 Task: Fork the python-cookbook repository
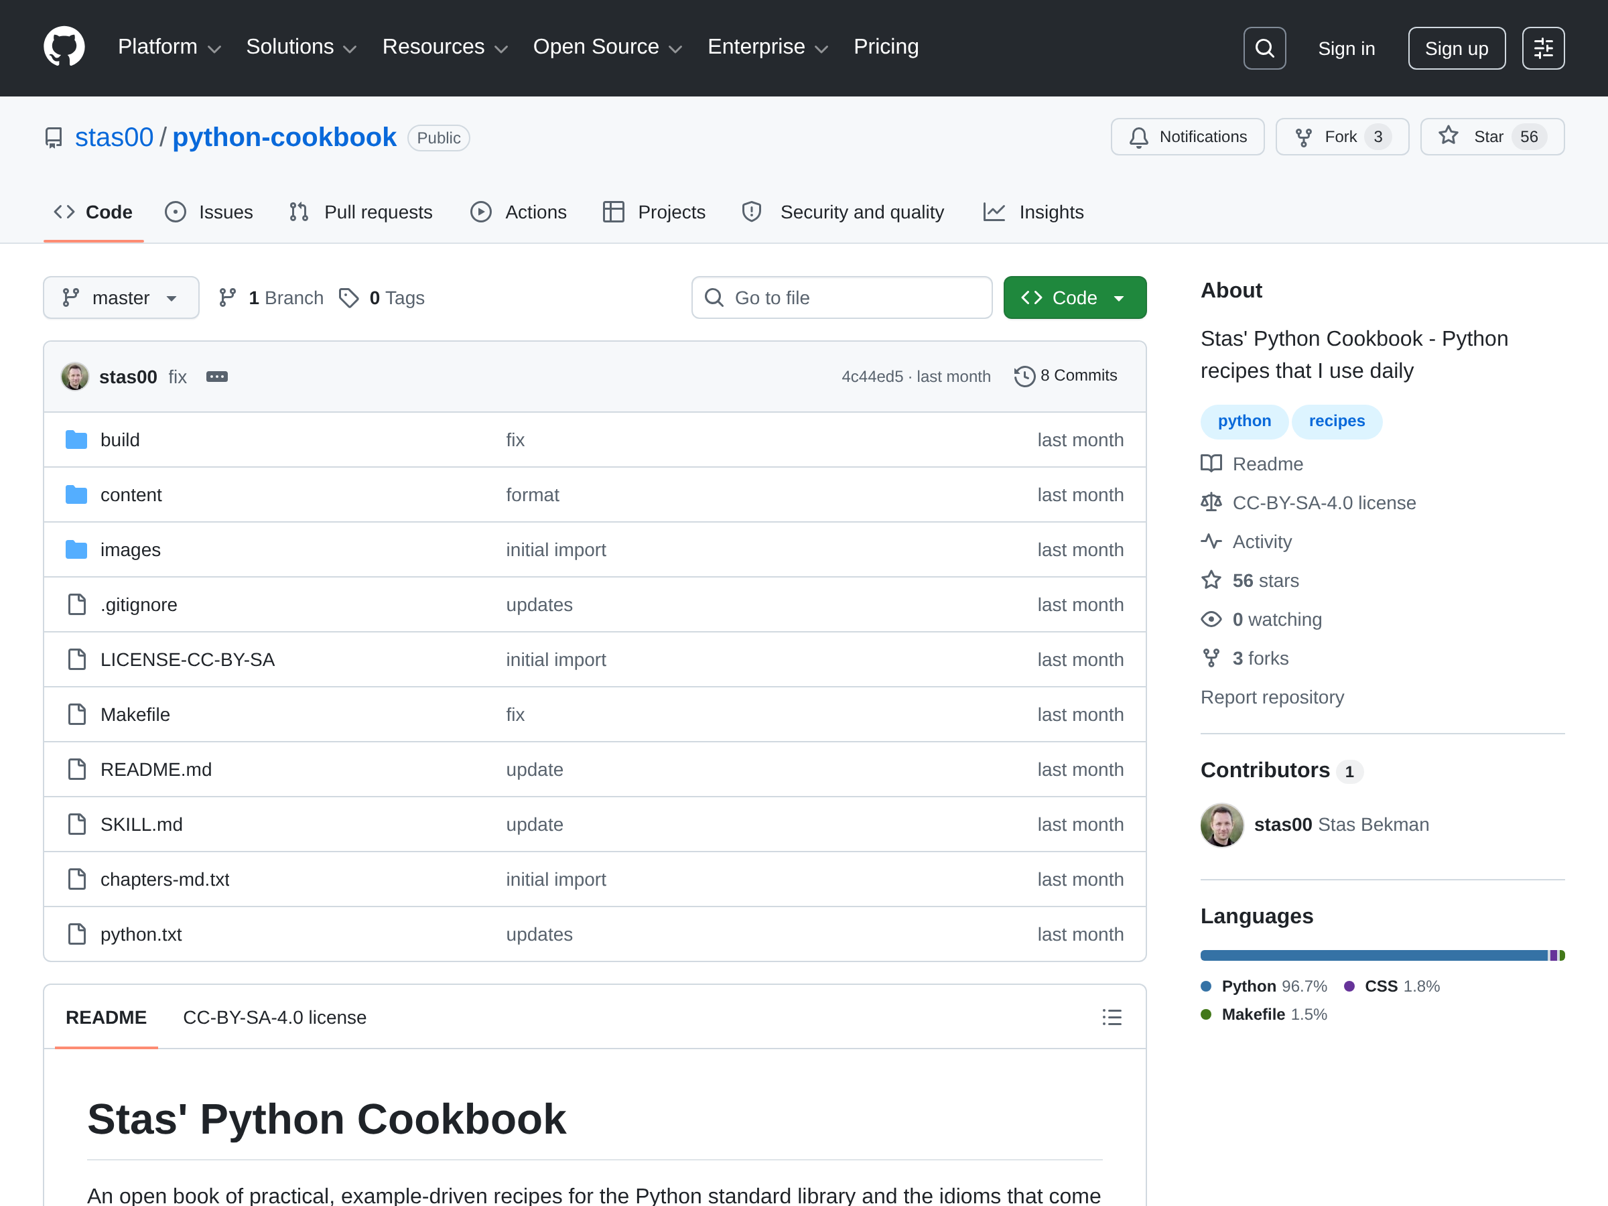click(x=1342, y=137)
